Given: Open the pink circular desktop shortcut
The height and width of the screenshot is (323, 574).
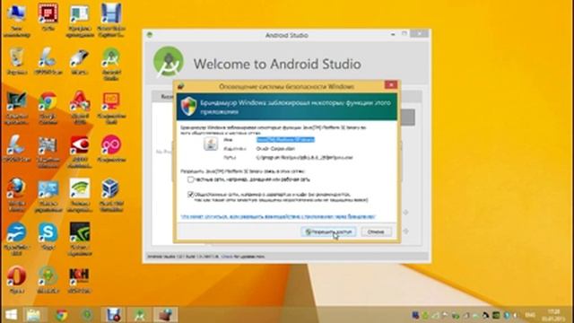Looking at the screenshot, I should click(111, 149).
